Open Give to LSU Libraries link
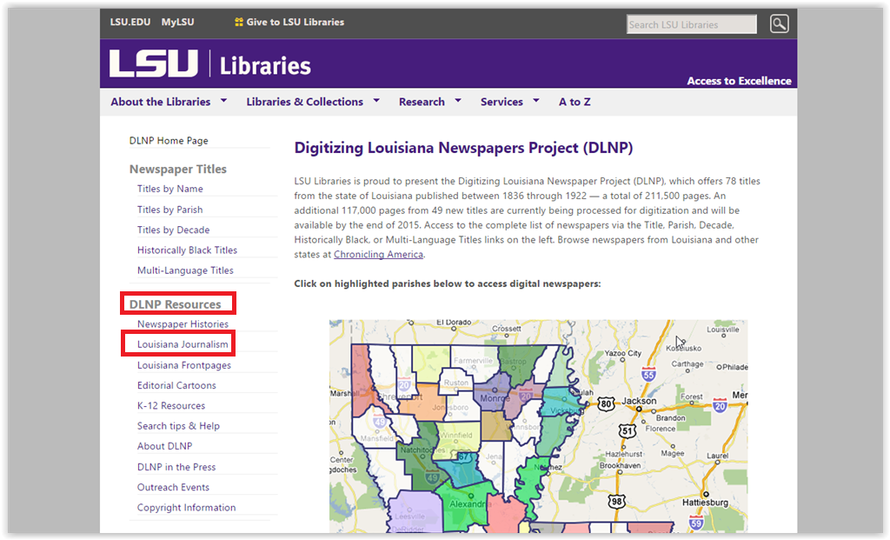Image resolution: width=890 pixels, height=540 pixels. pyautogui.click(x=296, y=22)
